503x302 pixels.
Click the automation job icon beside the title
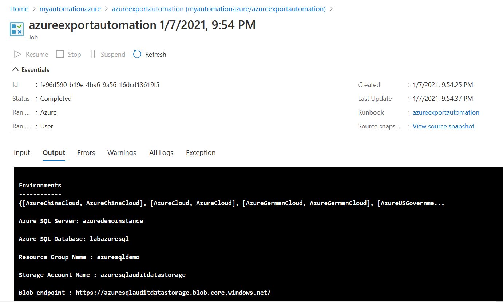17,29
